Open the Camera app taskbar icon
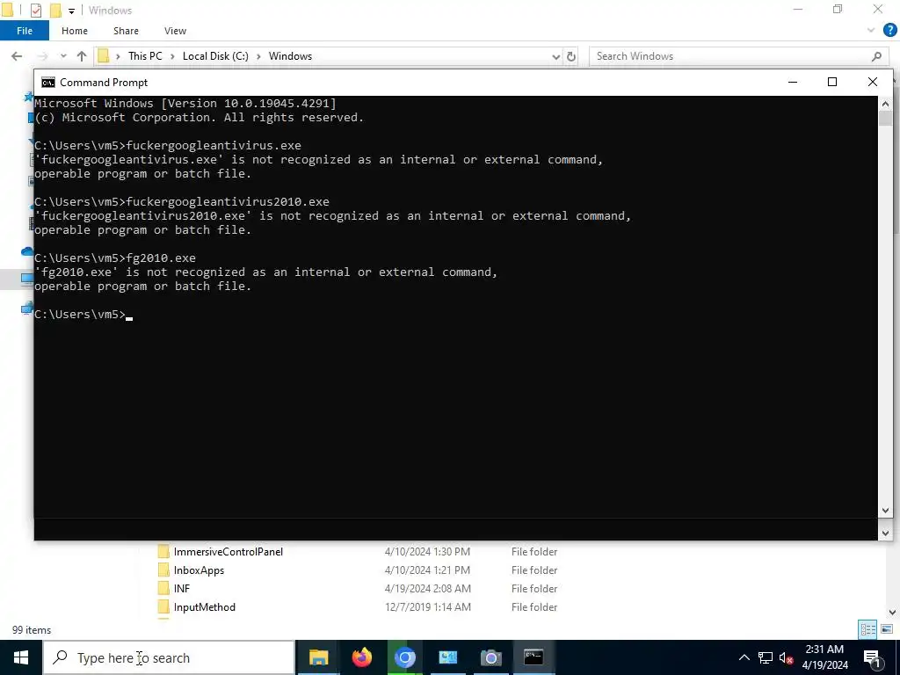 click(x=490, y=657)
